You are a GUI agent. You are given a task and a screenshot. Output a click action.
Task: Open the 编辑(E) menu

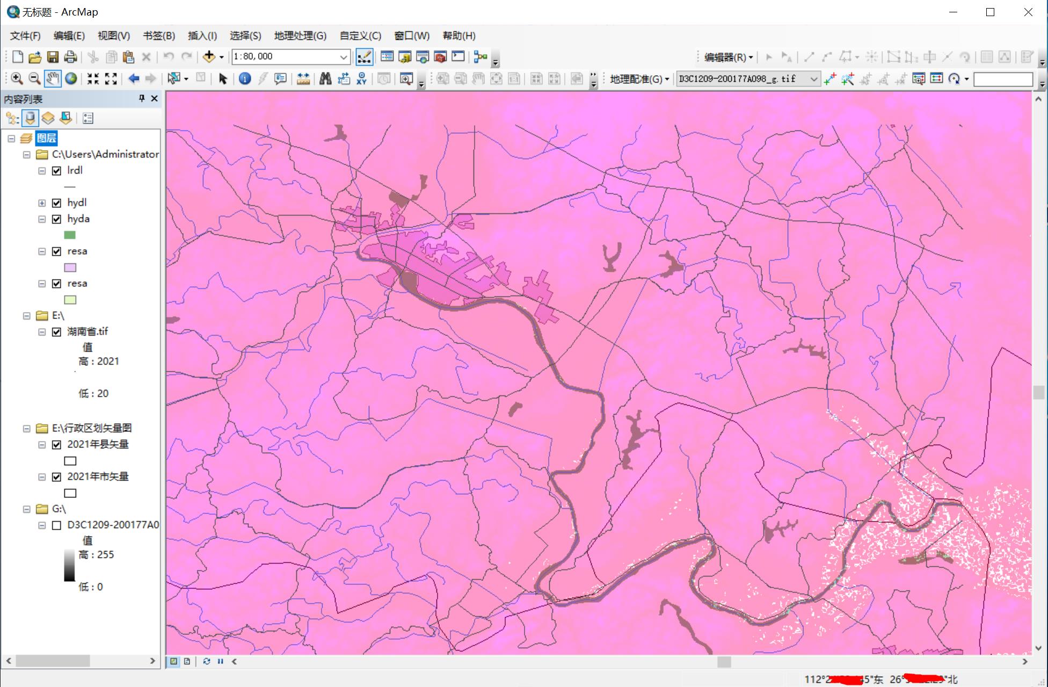coord(69,35)
